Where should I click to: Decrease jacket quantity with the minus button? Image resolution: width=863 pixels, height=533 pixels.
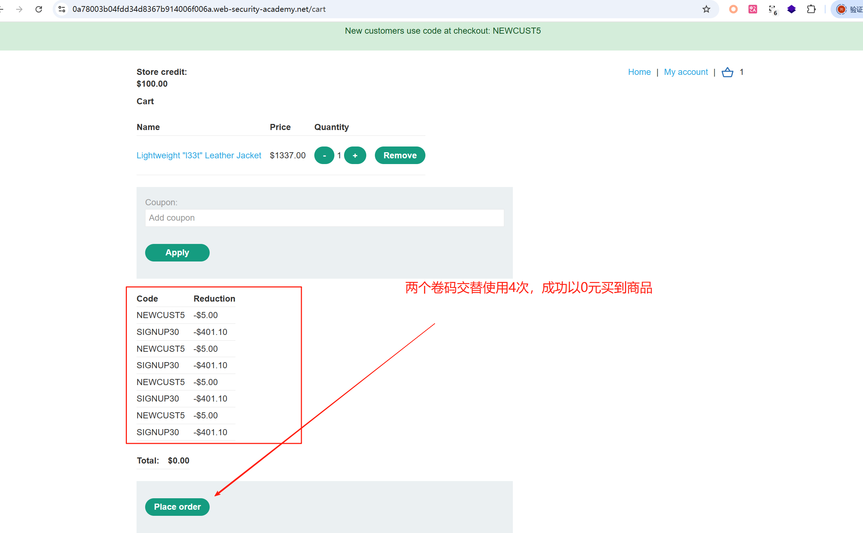324,155
